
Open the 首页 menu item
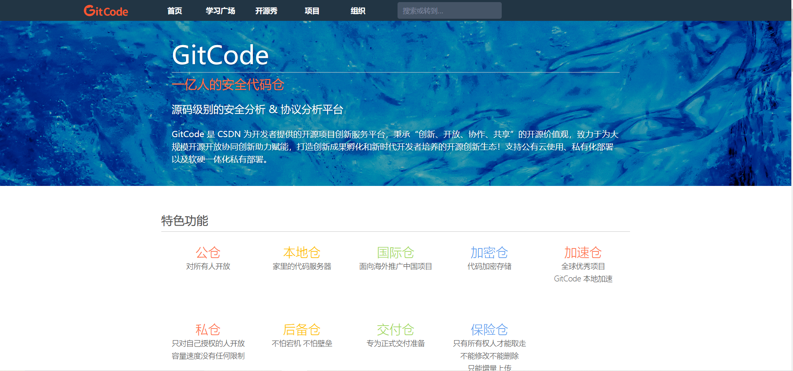[x=175, y=11]
